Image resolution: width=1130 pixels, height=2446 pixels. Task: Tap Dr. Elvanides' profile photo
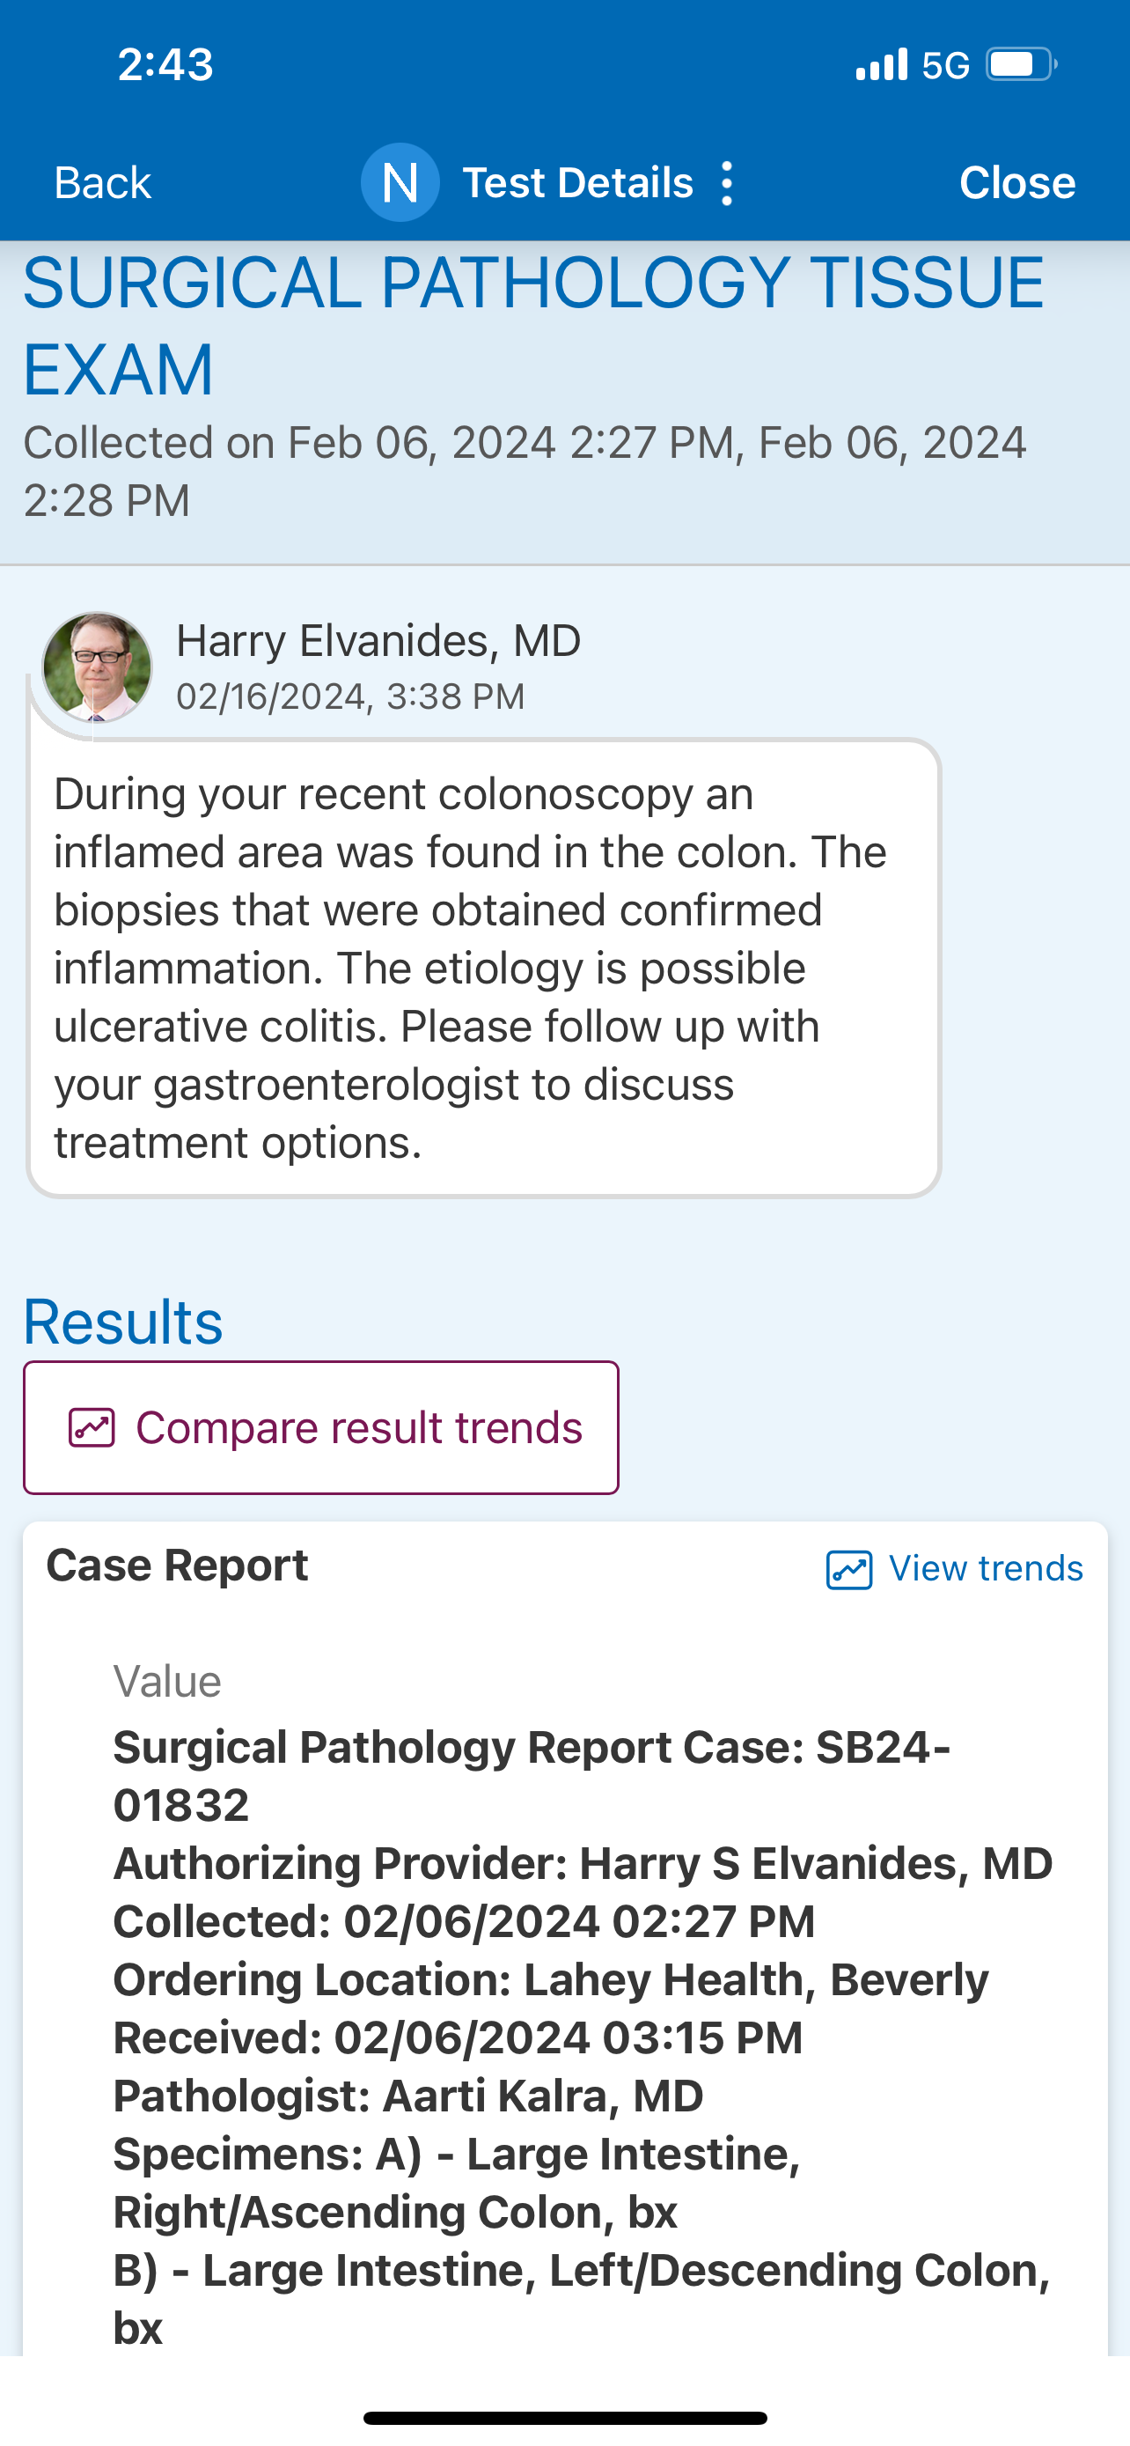click(x=98, y=667)
